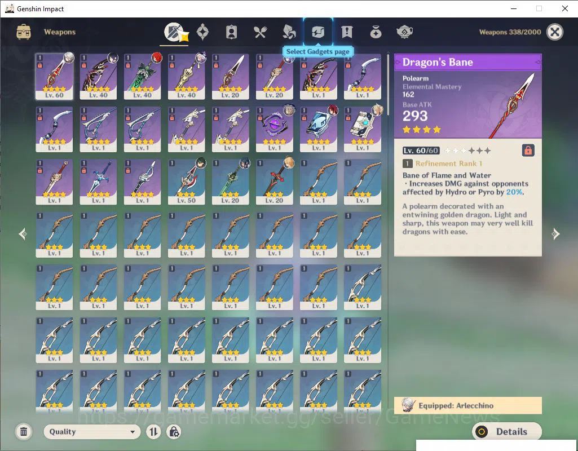Click the Weapons 338/2000 counter

[510, 32]
